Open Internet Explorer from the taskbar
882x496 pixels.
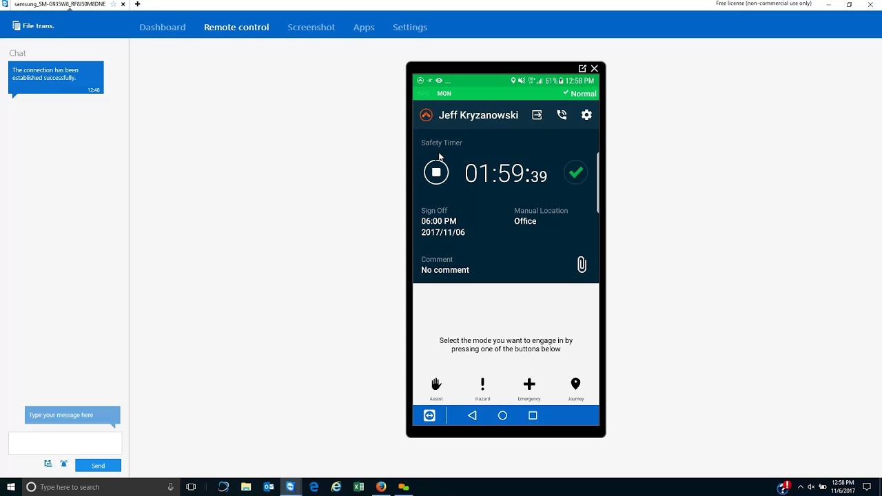click(x=336, y=487)
